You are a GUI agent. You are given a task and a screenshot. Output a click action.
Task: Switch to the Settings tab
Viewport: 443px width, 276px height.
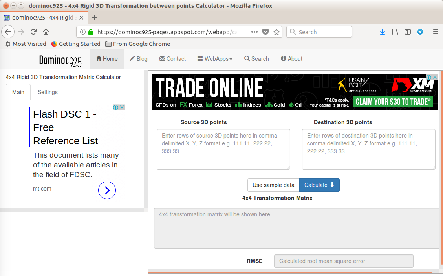point(48,92)
